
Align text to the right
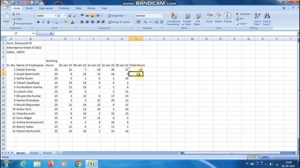[x=92, y=22]
